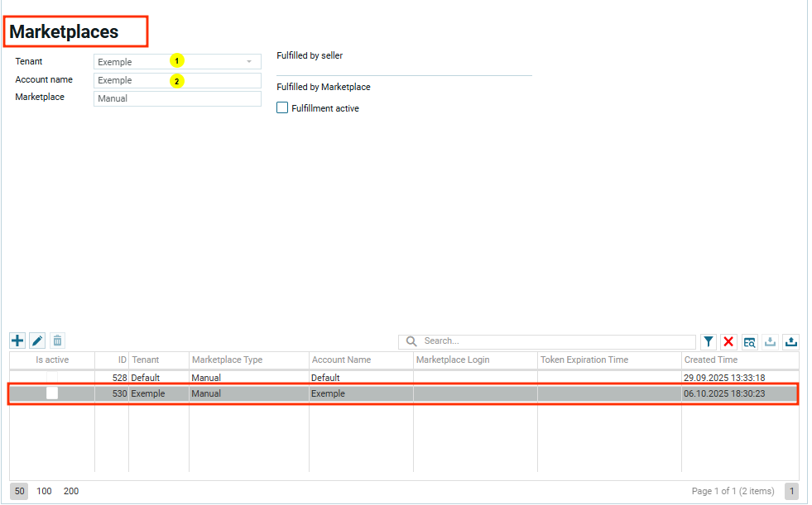Open the grid filter funnel icon

709,341
